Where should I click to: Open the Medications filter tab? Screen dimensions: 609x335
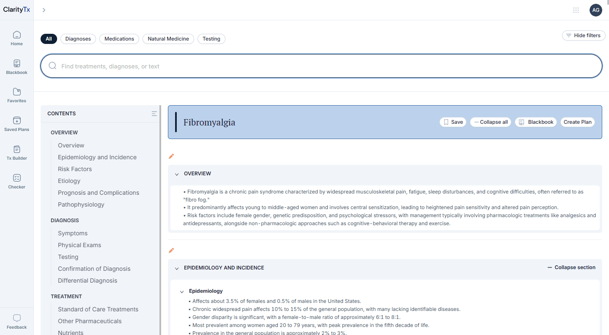coord(119,38)
